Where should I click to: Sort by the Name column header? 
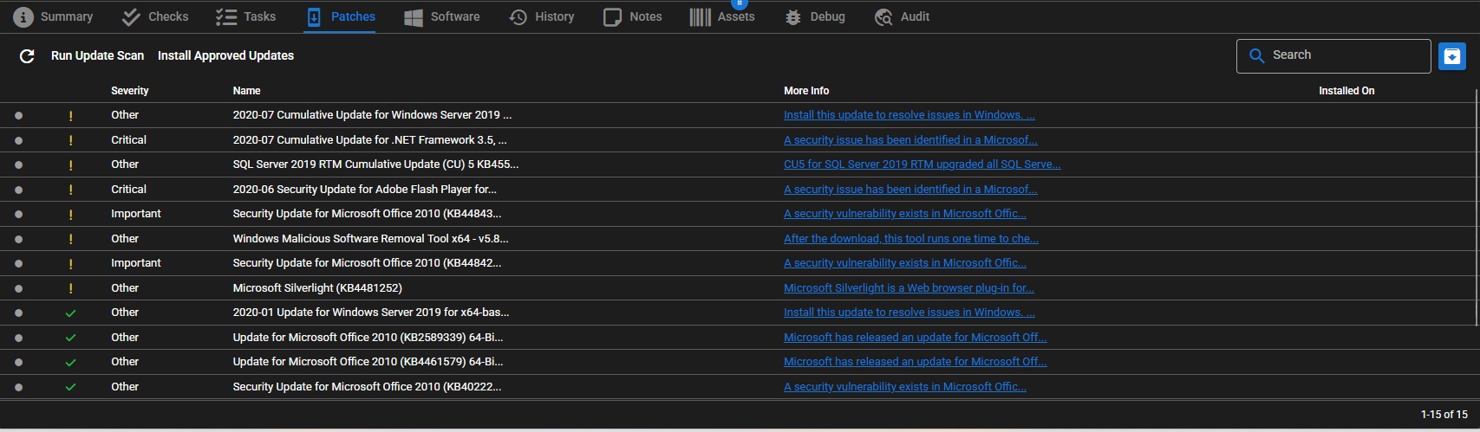[246, 91]
